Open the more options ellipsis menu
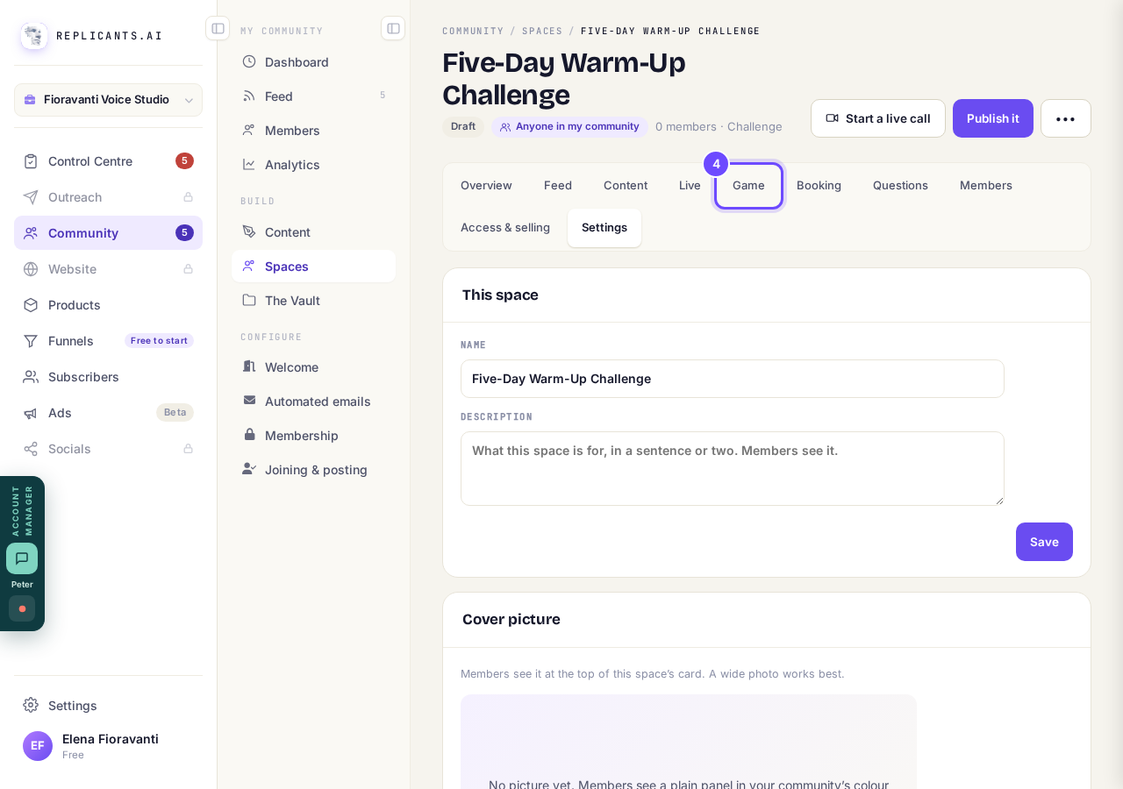 (1066, 118)
